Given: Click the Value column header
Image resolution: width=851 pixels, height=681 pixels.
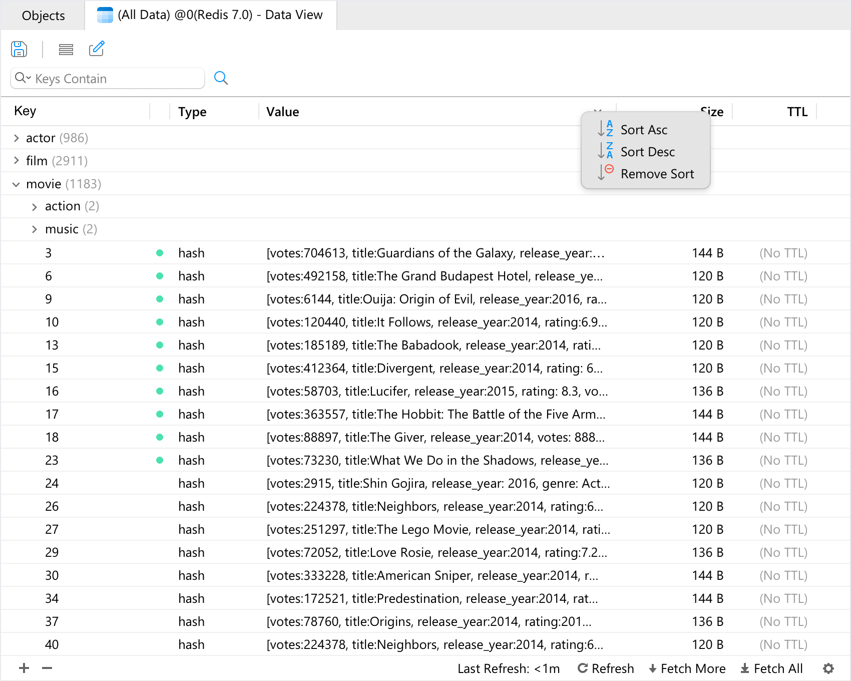Looking at the screenshot, I should click(x=282, y=112).
